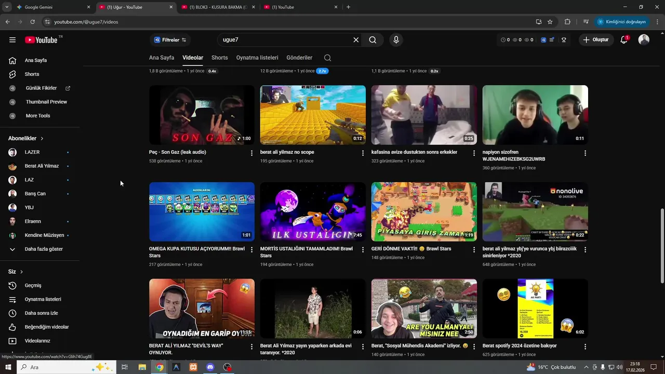Open Discord from the taskbar
The width and height of the screenshot is (665, 374).
[x=210, y=367]
